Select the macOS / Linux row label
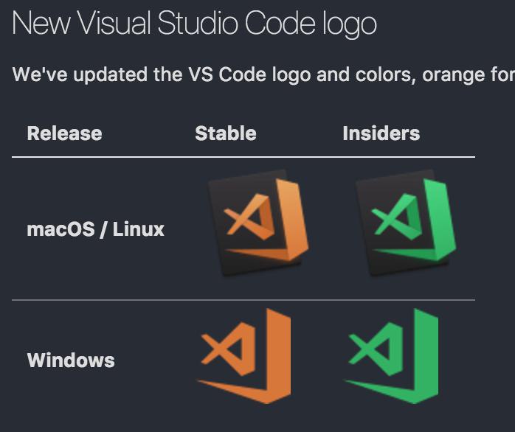Image resolution: width=515 pixels, height=432 pixels. [95, 229]
